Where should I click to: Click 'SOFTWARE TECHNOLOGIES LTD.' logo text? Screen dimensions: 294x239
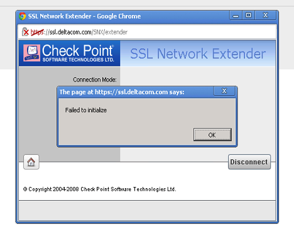[79, 60]
